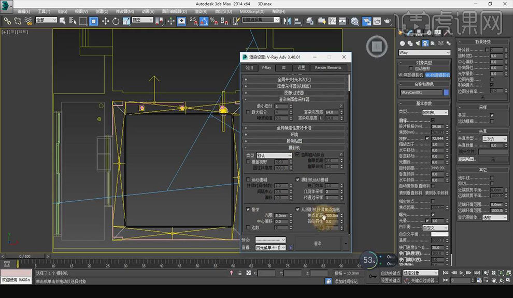Open the Material Editor icon

(354, 21)
